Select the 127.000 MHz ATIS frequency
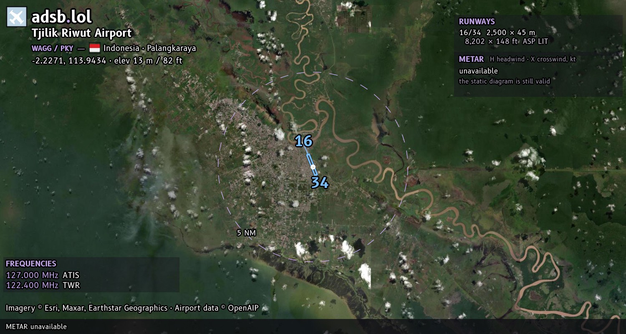 pyautogui.click(x=43, y=275)
